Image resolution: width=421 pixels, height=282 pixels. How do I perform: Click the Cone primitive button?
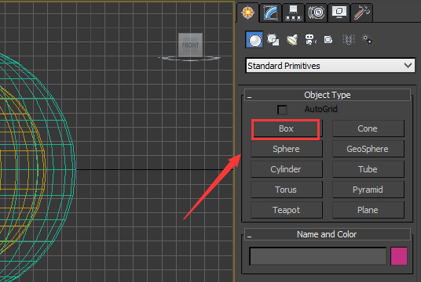(368, 128)
